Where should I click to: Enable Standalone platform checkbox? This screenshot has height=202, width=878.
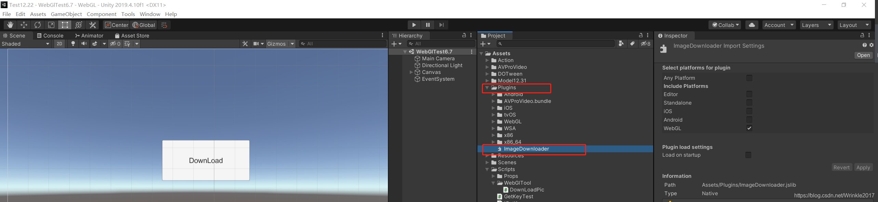click(x=749, y=103)
